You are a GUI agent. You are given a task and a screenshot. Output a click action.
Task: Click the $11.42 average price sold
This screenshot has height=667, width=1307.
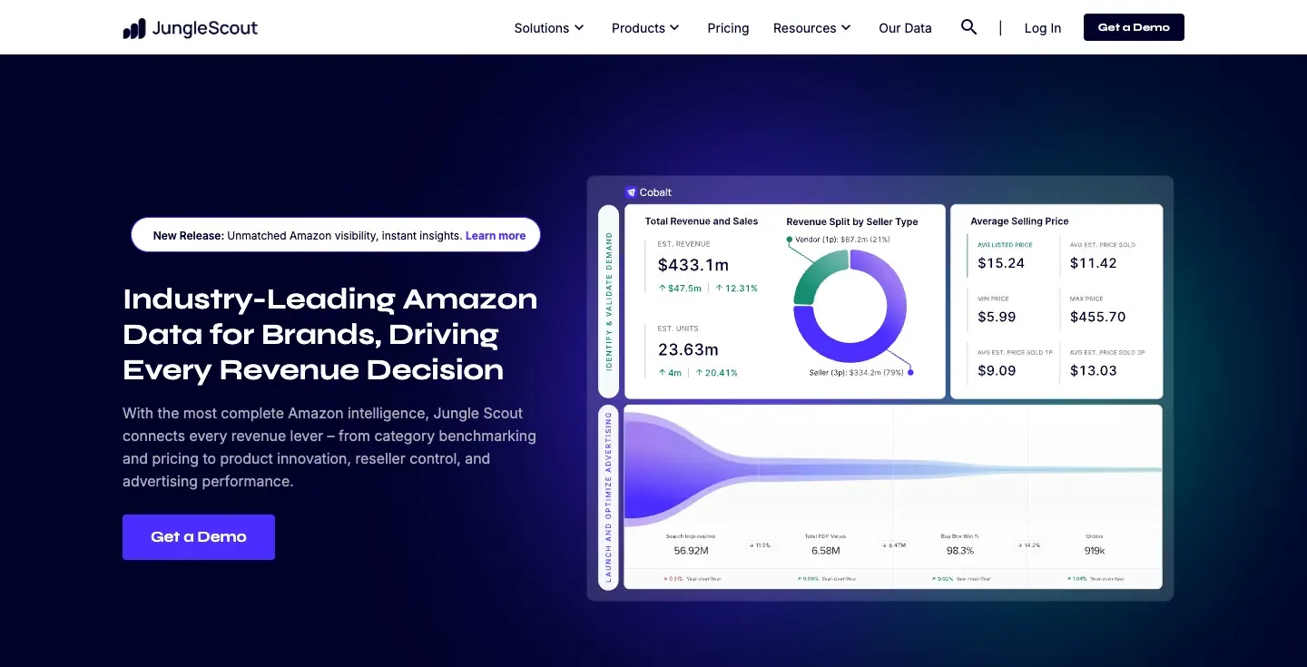[x=1094, y=263]
